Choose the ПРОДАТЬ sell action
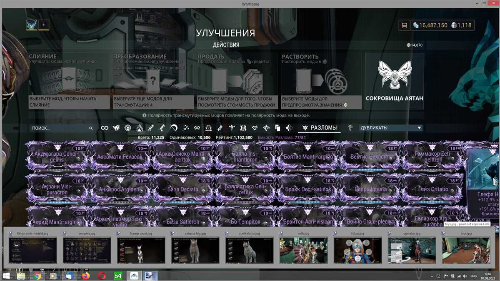This screenshot has width=500, height=281. tap(237, 81)
